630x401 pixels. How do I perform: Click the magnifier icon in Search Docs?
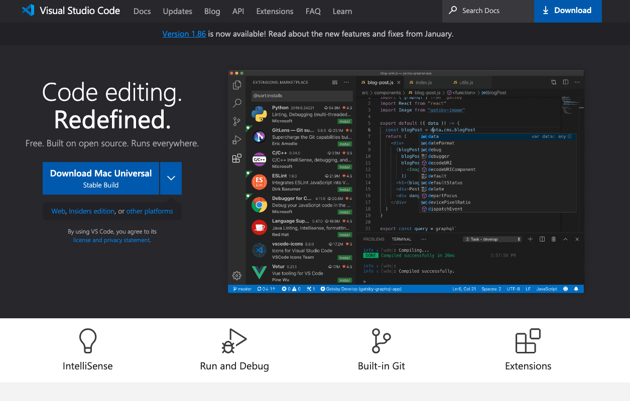453,10
